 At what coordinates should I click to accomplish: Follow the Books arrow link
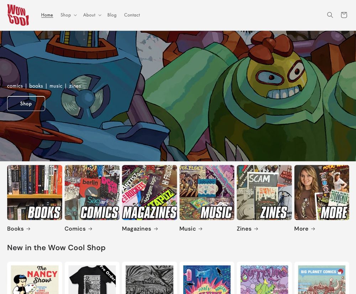[19, 229]
